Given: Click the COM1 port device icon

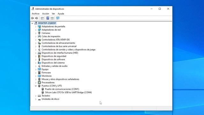Looking at the screenshot, I should (43, 89).
